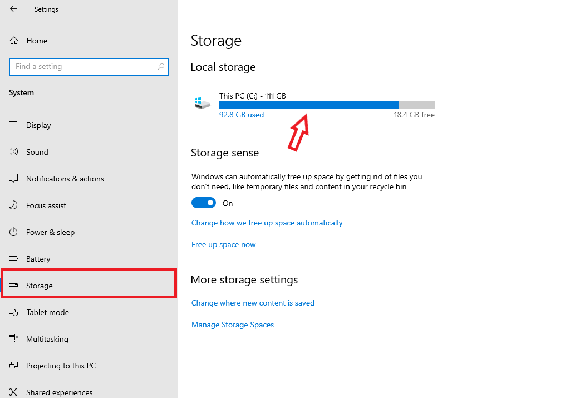Click the System section label

[21, 93]
